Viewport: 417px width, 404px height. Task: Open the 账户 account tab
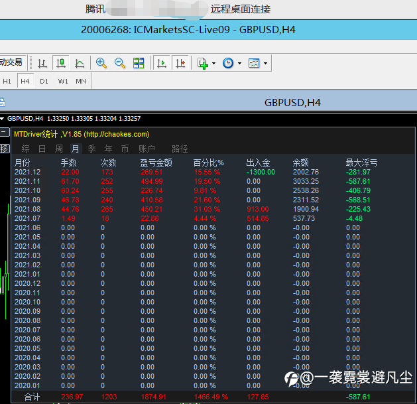click(x=147, y=149)
